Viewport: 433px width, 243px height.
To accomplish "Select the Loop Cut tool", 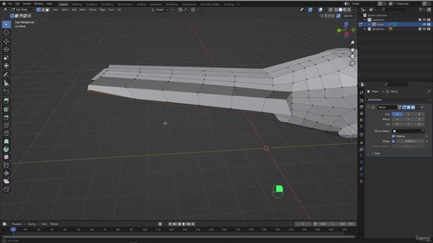I will [6, 126].
